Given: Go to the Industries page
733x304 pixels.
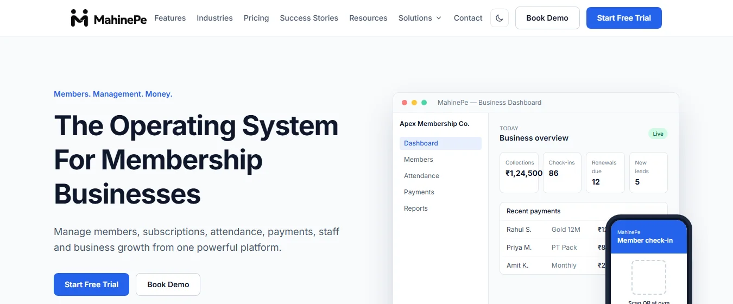Looking at the screenshot, I should 214,18.
